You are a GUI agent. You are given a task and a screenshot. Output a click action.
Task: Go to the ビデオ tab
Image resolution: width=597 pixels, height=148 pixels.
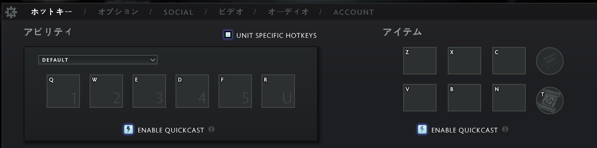pyautogui.click(x=231, y=12)
